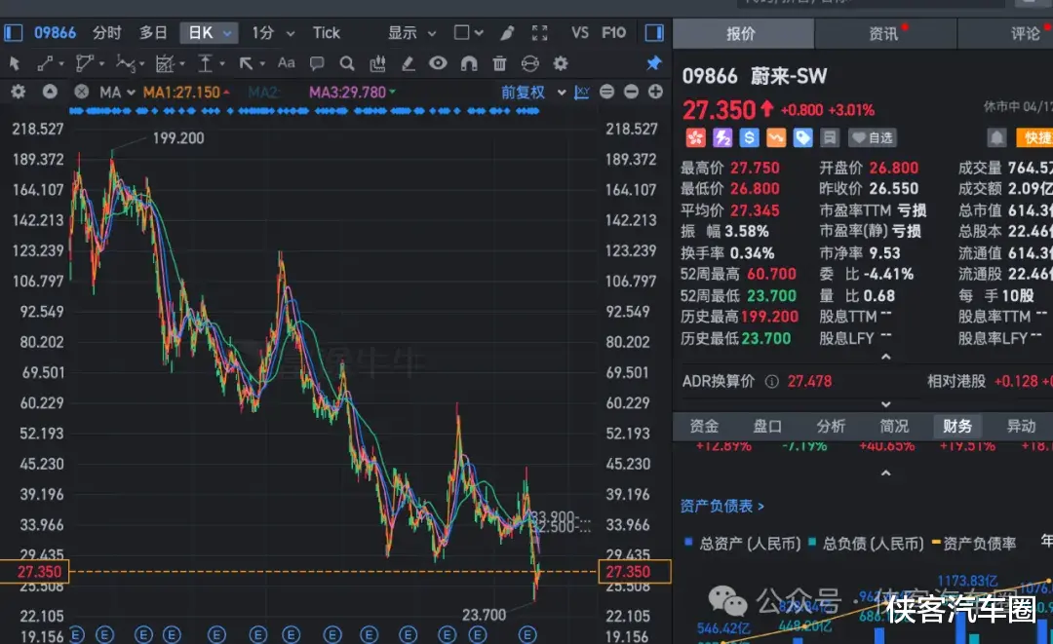Viewport: 1053px width, 644px height.
Task: Open the ADR conversion price info icon
Action: tap(771, 382)
